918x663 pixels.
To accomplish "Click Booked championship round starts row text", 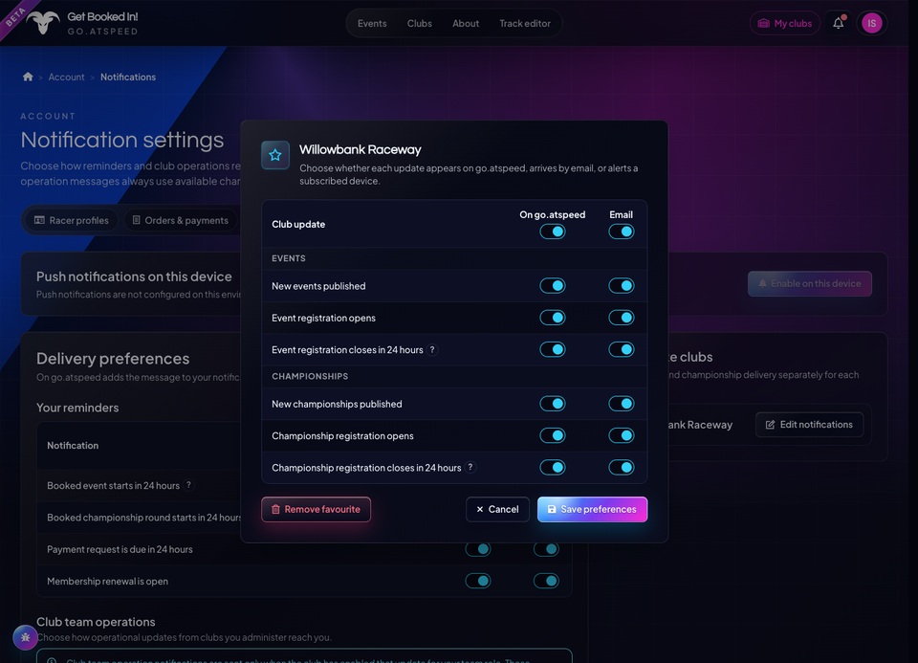I will (x=143, y=518).
